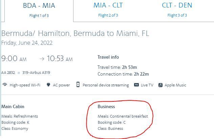Click the Flight 3 of 3 label
This screenshot has width=214, height=139.
coord(177,15)
